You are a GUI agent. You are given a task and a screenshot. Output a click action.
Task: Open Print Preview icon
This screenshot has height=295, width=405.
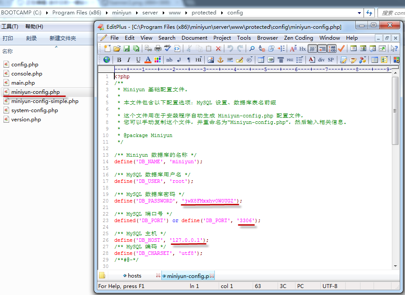tap(148, 48)
